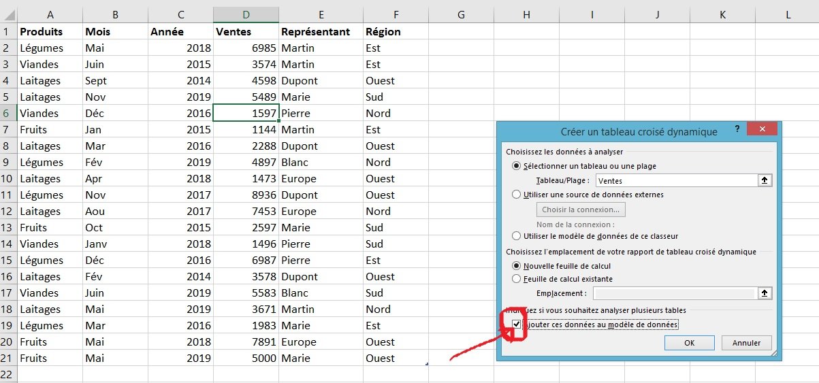The width and height of the screenshot is (819, 383).
Task: Close the Créer un tableau croisé dynamique dialog
Action: 762,129
